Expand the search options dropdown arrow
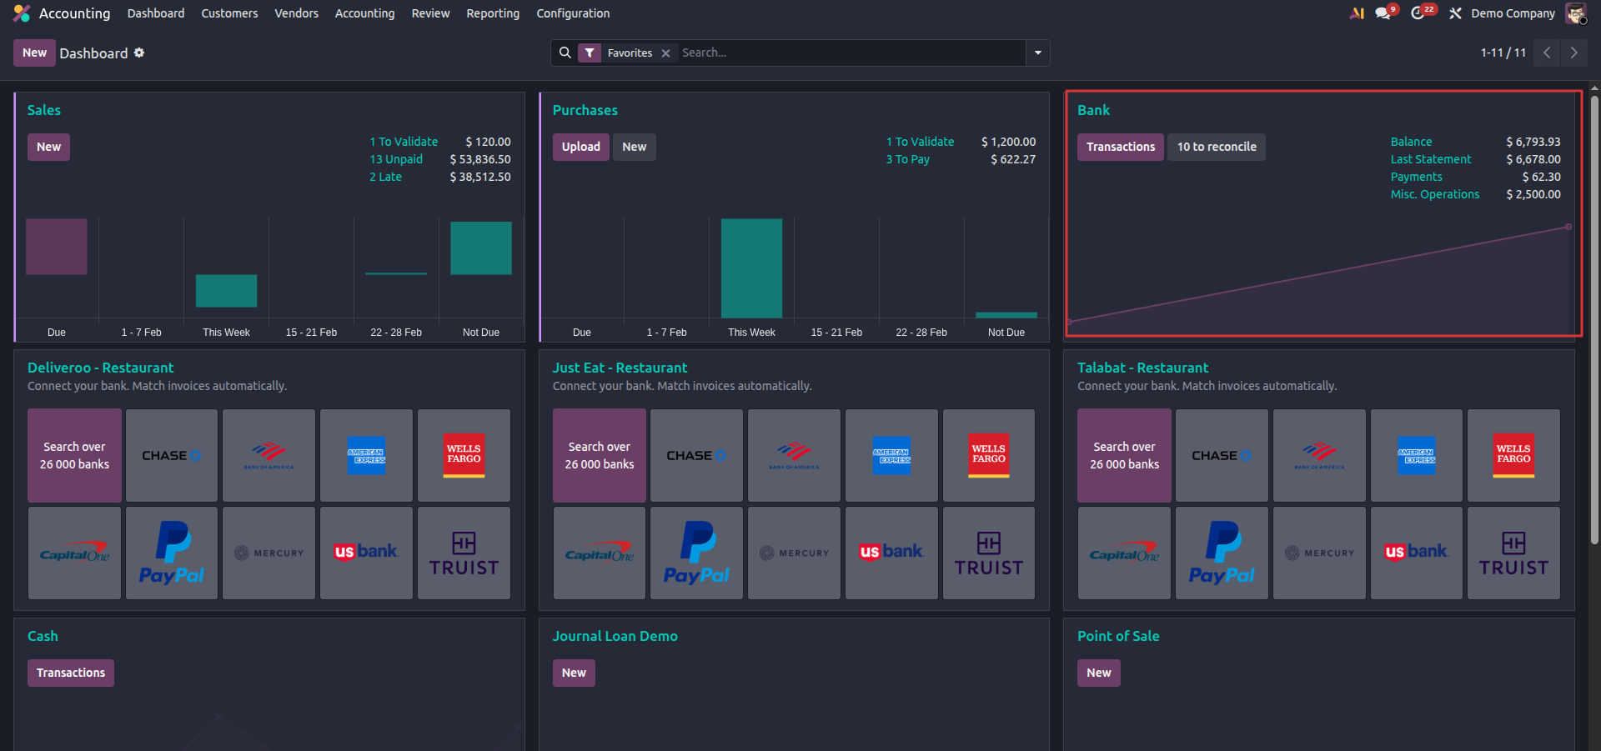1601x751 pixels. point(1037,53)
